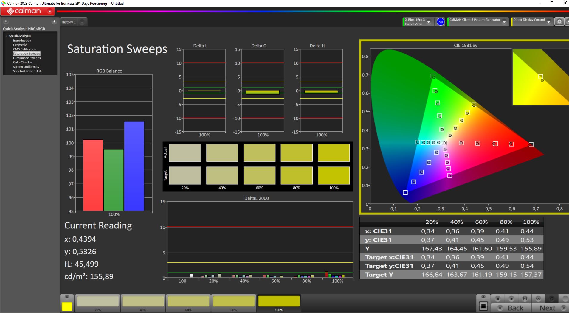Click the single-read bracket icon
Screen dimensions: 569x313
coord(525,298)
